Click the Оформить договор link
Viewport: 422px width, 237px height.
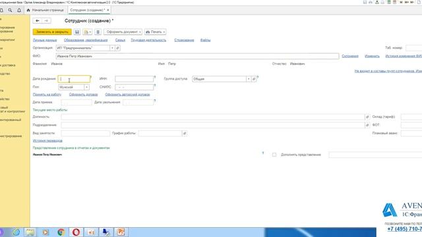(x=83, y=95)
